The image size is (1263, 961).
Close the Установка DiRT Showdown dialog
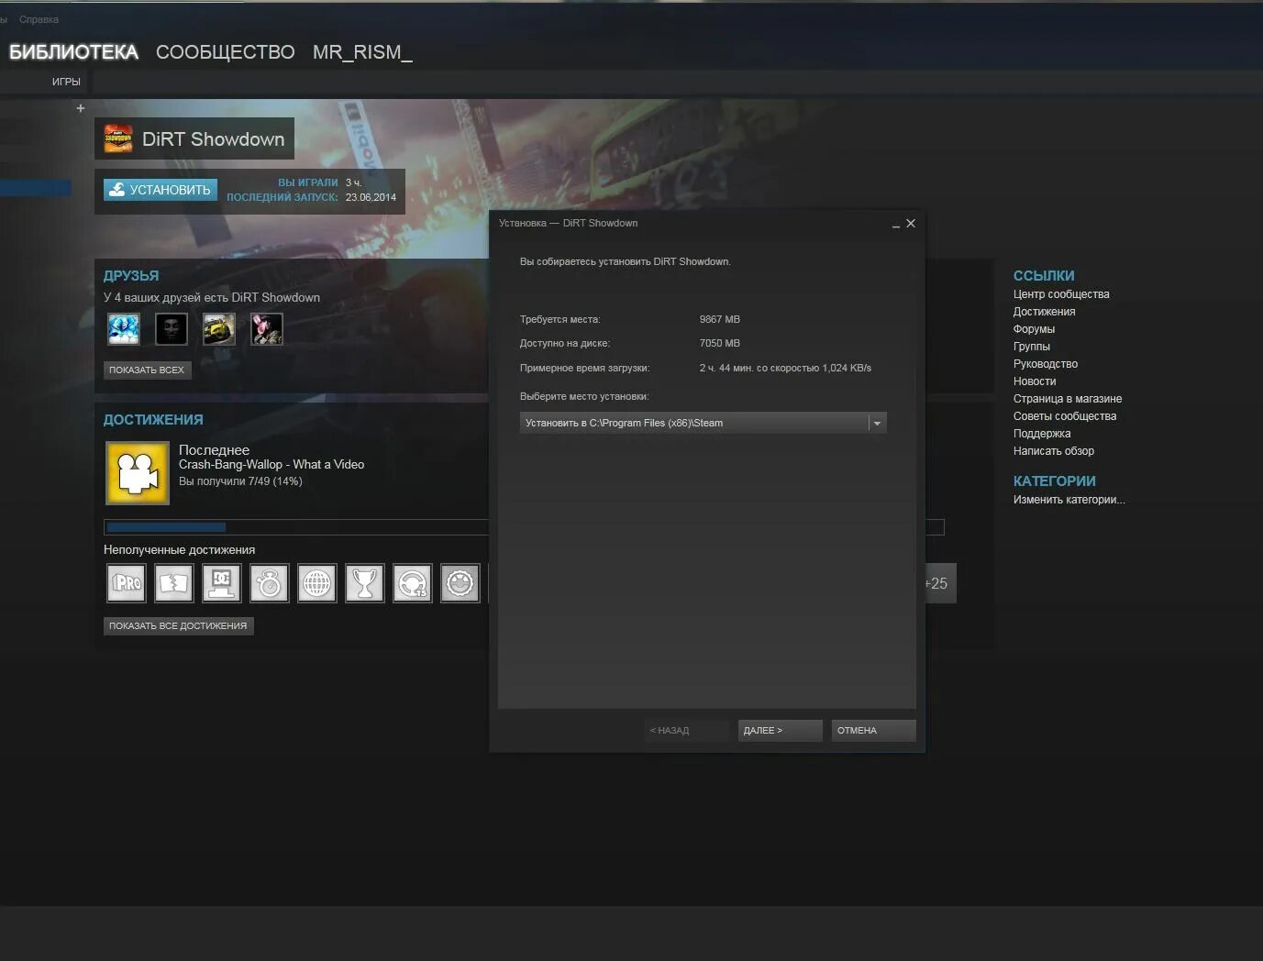click(911, 223)
